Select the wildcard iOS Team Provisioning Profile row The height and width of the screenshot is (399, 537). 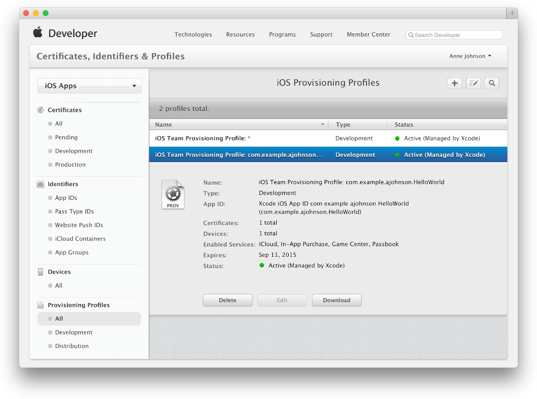tap(240, 138)
